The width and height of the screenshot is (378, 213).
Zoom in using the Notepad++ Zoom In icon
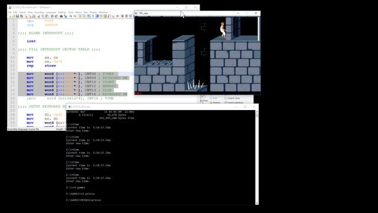(x=70, y=16)
